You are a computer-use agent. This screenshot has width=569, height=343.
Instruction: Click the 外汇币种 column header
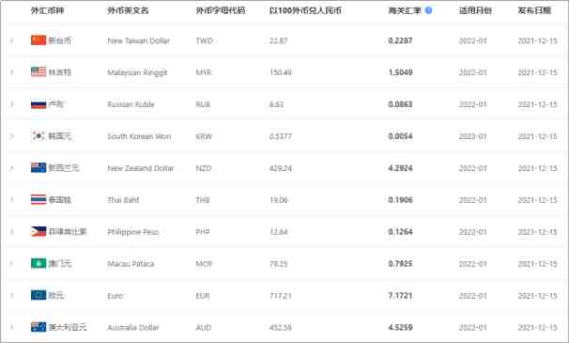[48, 10]
